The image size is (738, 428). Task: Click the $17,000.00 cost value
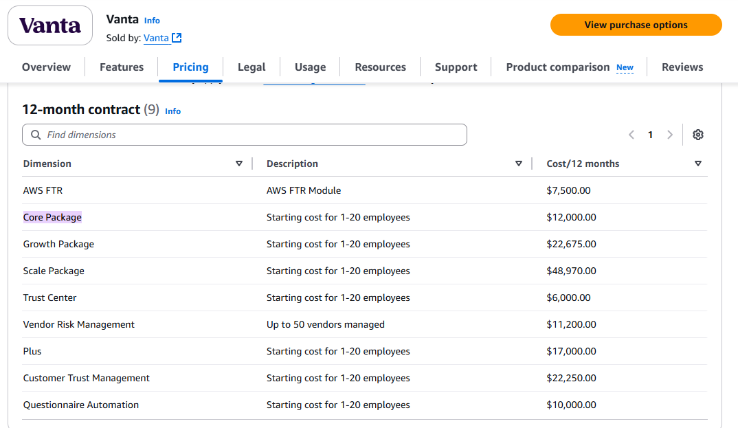click(572, 351)
